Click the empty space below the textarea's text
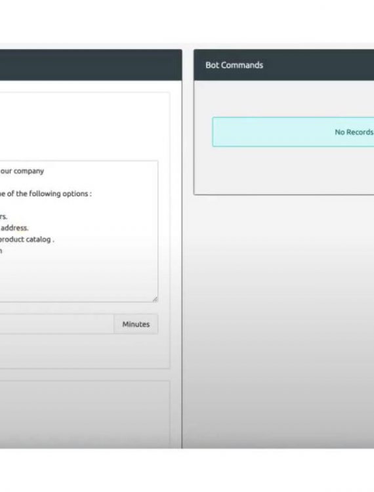 [x=79, y=277]
